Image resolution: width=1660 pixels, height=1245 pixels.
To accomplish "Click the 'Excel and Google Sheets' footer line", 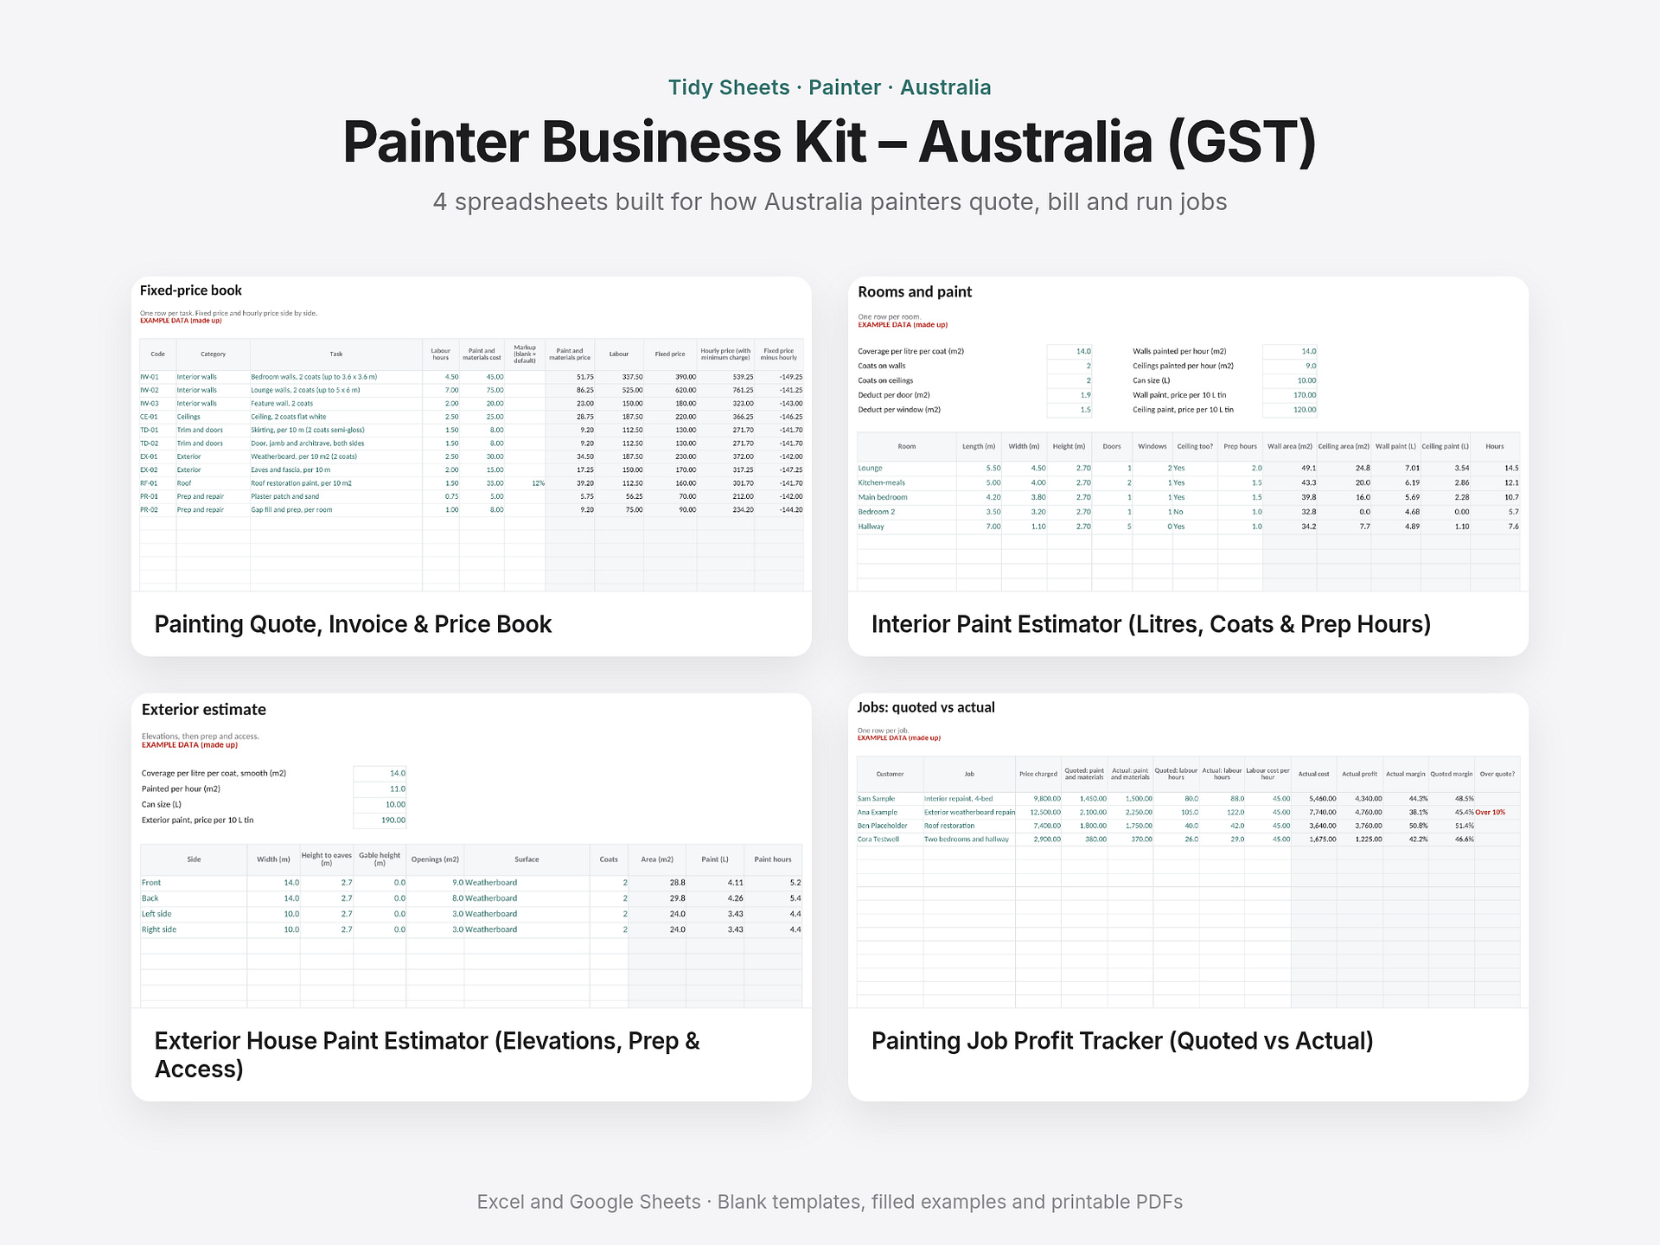I will [830, 1202].
